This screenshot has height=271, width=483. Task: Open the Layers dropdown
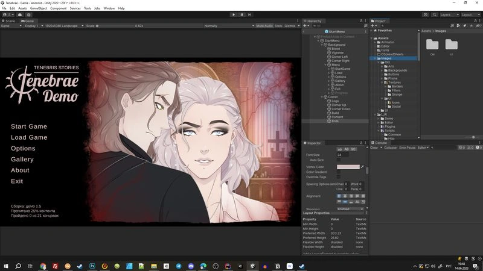click(449, 14)
